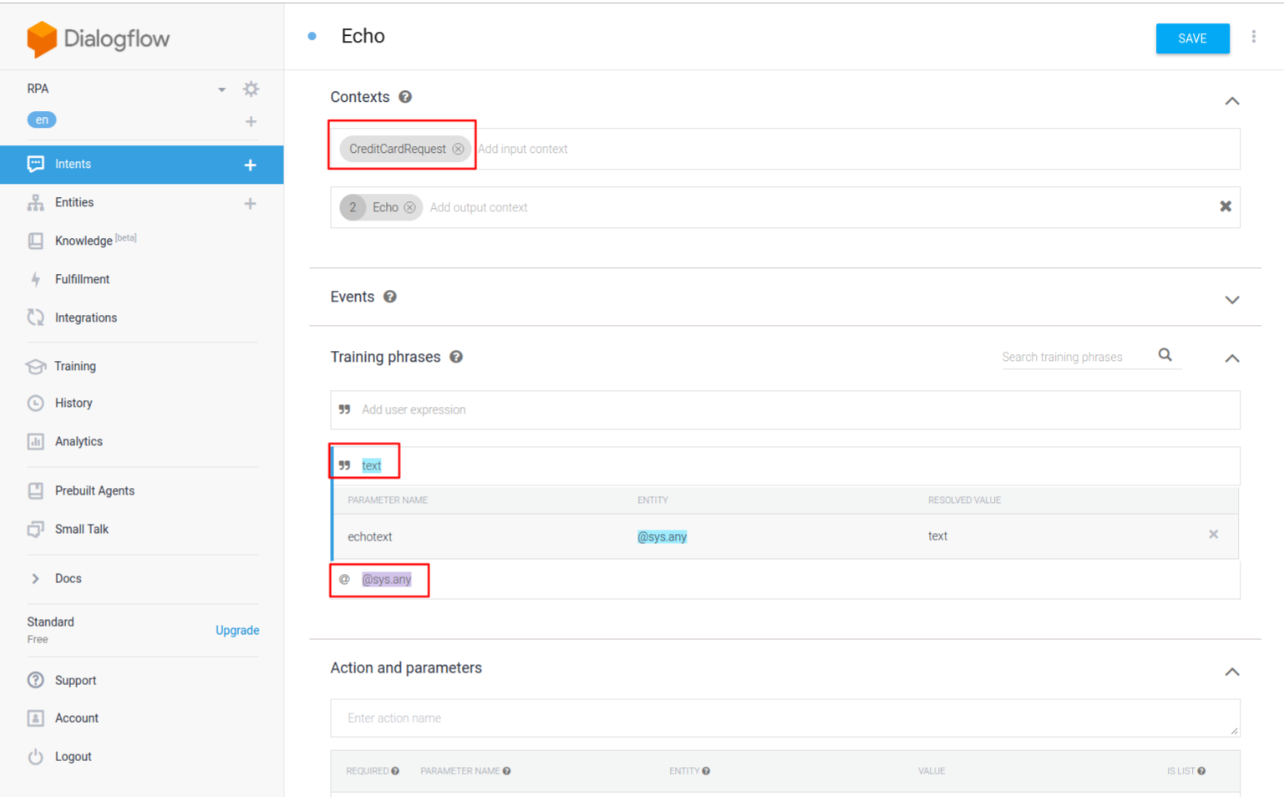The image size is (1284, 797).
Task: Select the en language badge
Action: click(x=42, y=119)
